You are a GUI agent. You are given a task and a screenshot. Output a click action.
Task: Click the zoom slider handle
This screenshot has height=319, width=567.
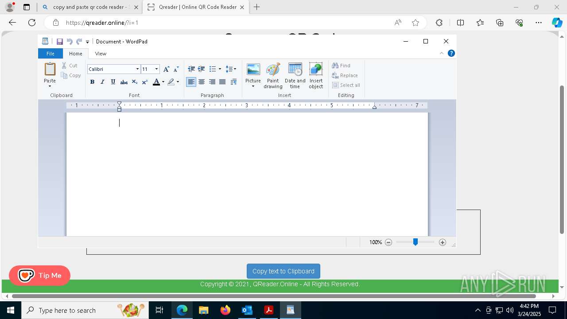point(416,242)
